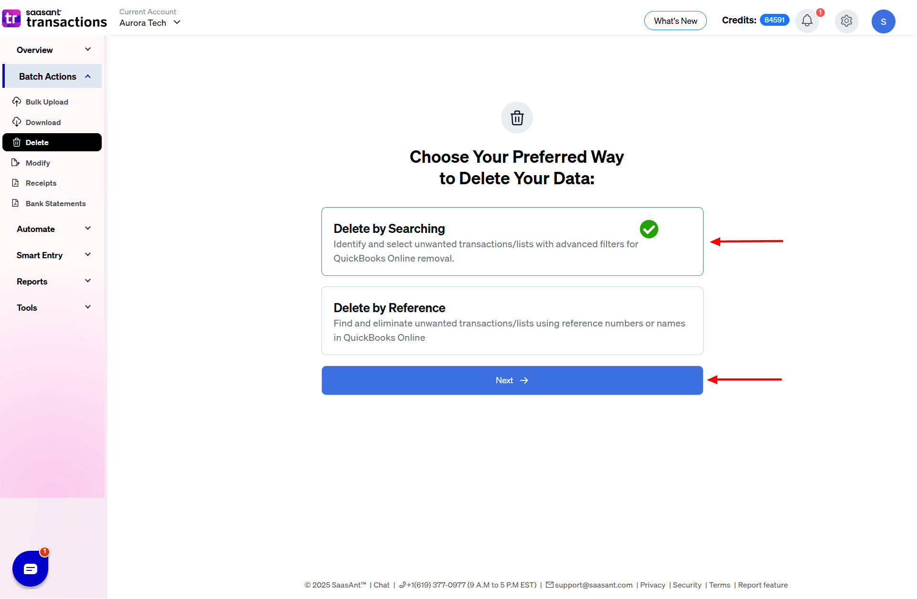Click the Next button
Screen dimensions: 917x599
pos(512,380)
